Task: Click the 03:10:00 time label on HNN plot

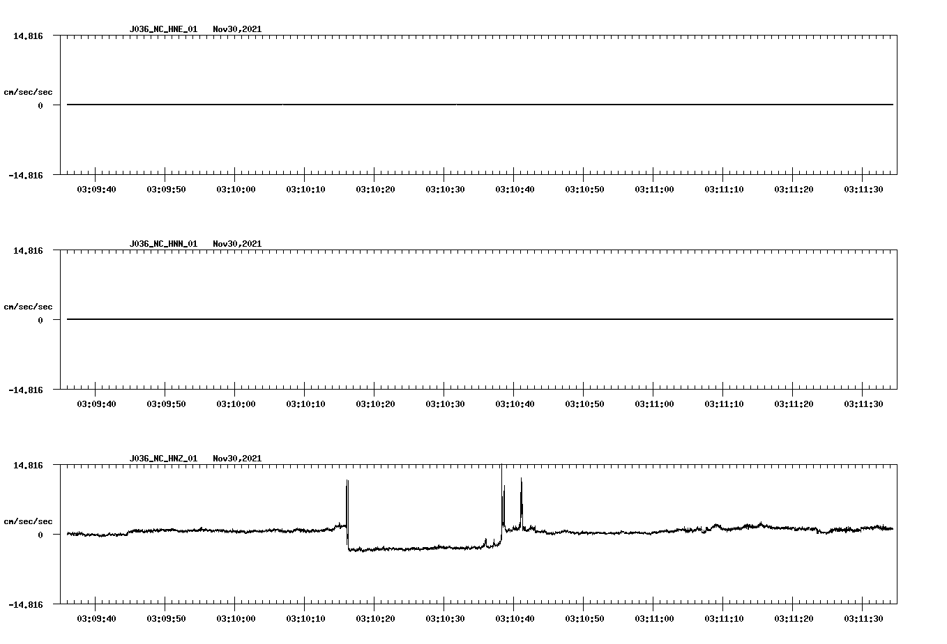Action: pyautogui.click(x=236, y=404)
